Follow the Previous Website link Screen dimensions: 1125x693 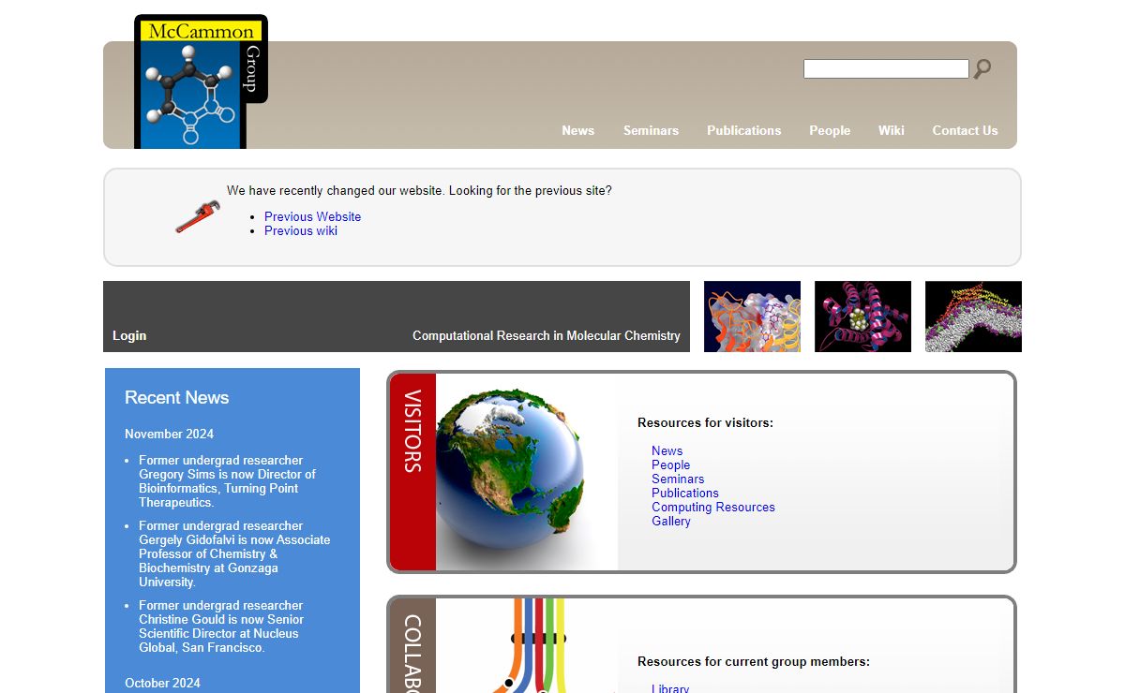(312, 216)
